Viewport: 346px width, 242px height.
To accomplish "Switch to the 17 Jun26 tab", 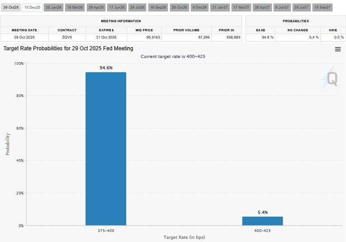I will [117, 7].
